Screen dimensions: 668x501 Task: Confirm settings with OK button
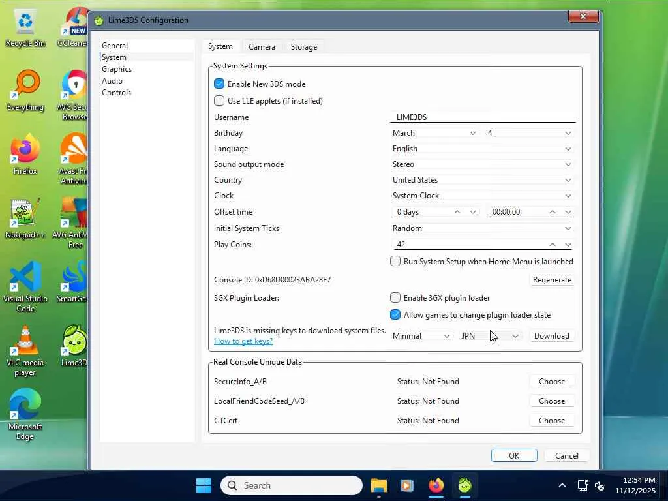pos(514,455)
